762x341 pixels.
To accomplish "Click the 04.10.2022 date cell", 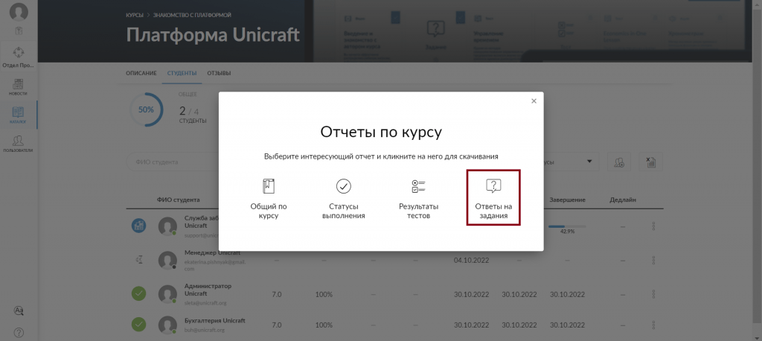I will point(471,261).
